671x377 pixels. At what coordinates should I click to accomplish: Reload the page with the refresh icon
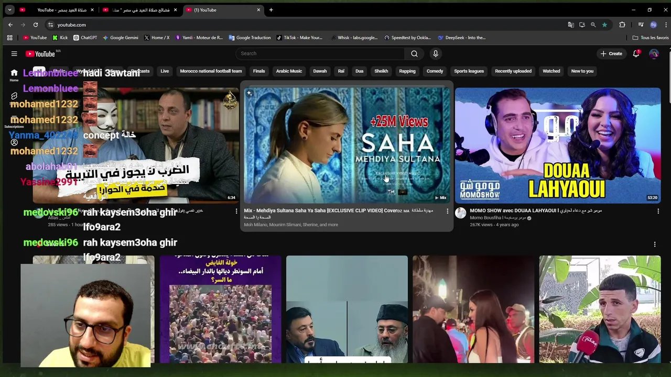(36, 25)
